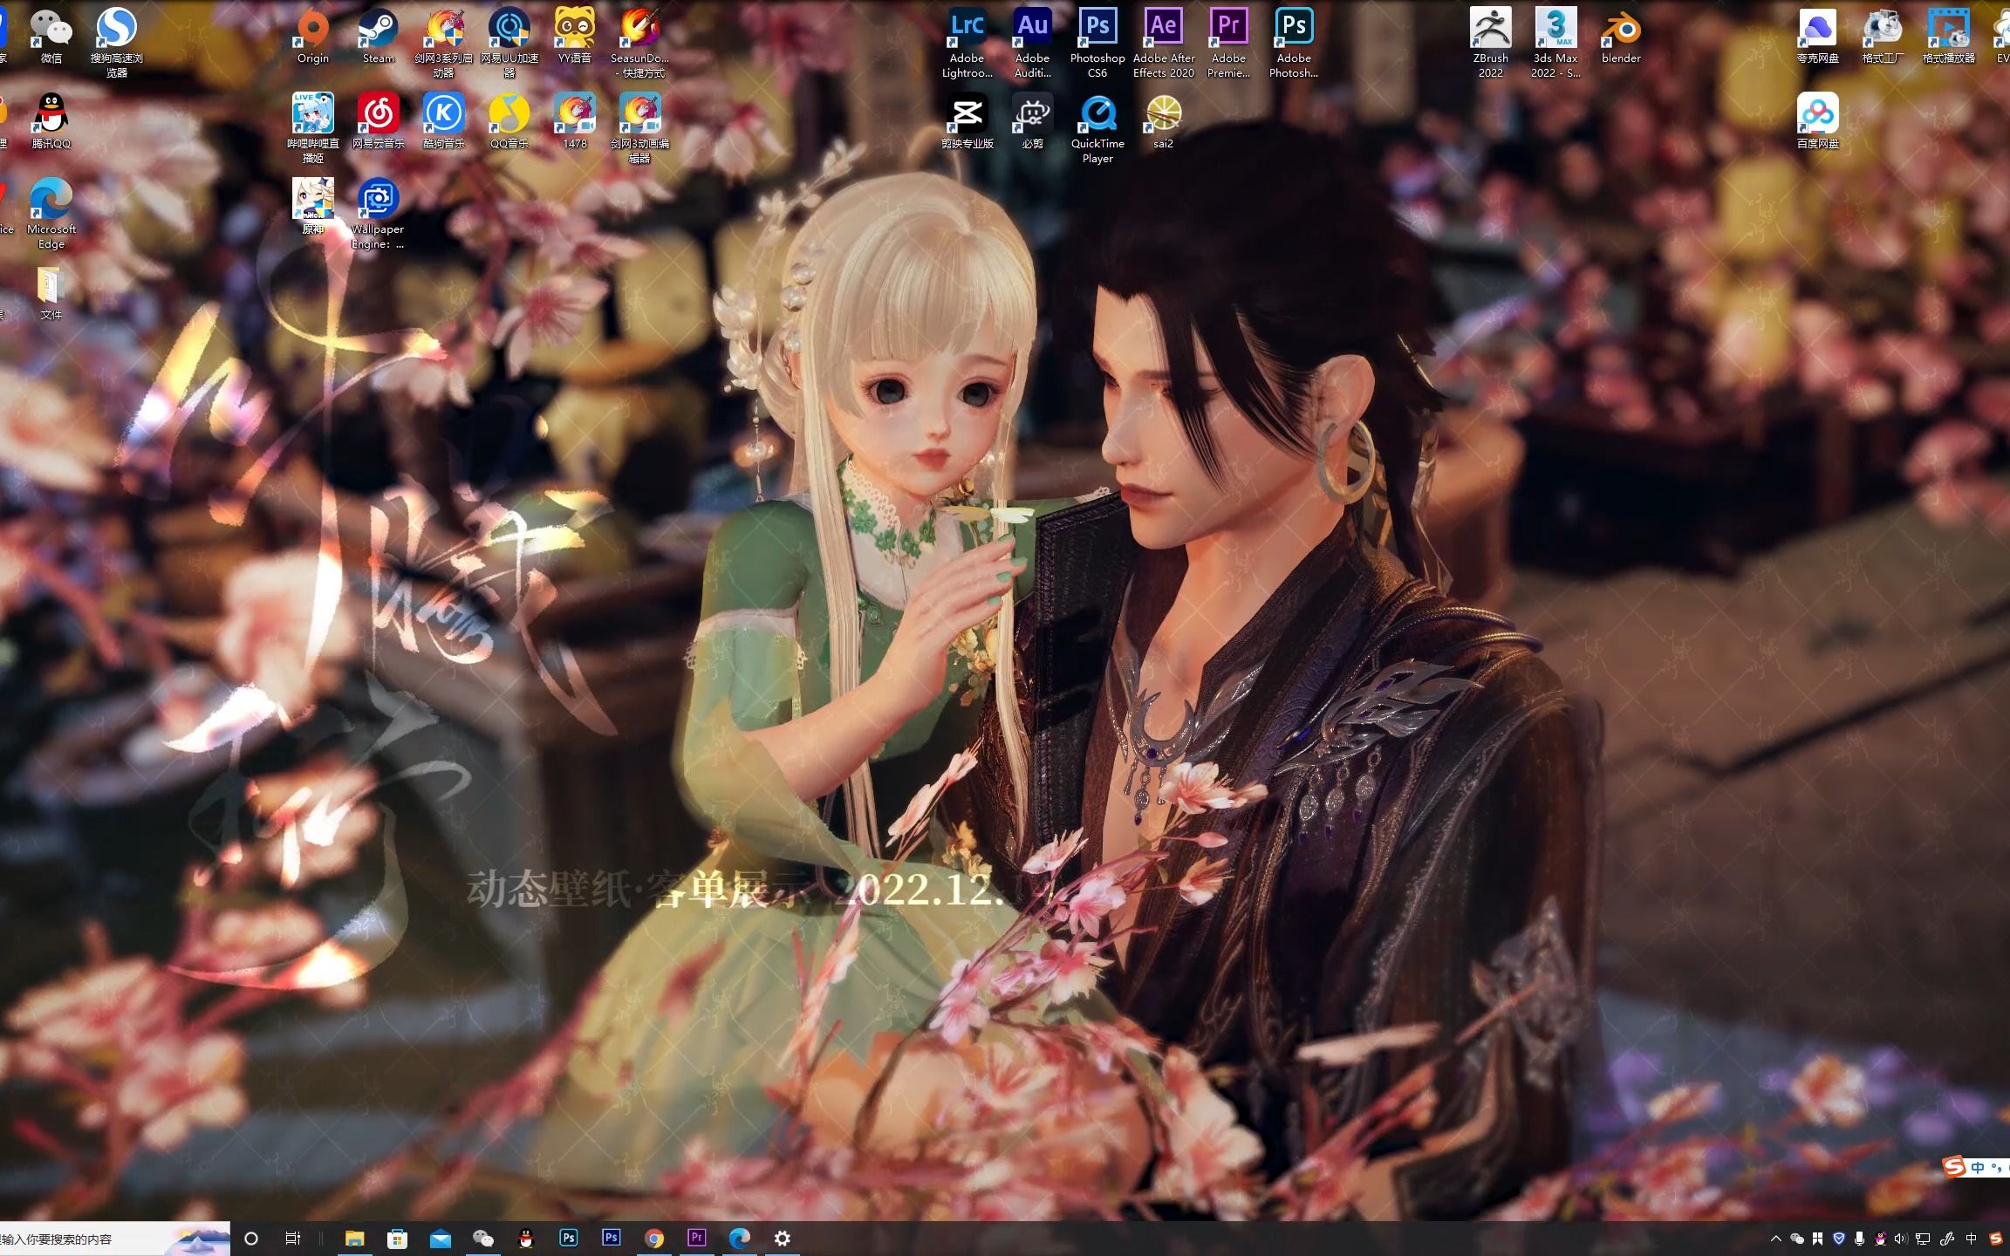Viewport: 2010px width, 1256px height.
Task: Open the 1478 desktop shortcut
Action: [574, 122]
